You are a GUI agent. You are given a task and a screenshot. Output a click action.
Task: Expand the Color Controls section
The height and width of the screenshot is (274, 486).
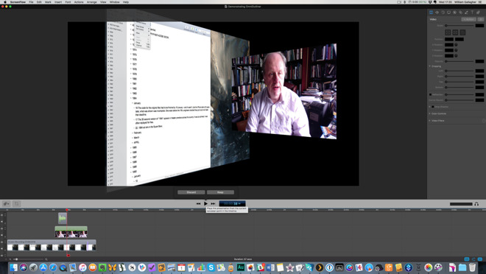[429, 113]
